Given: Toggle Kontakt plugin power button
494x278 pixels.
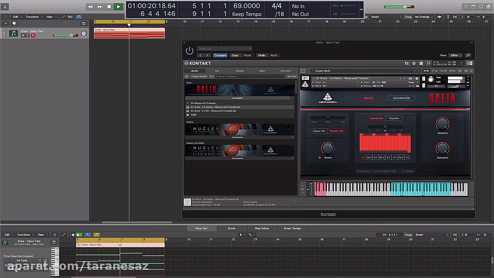Looking at the screenshot, I should pyautogui.click(x=189, y=51).
